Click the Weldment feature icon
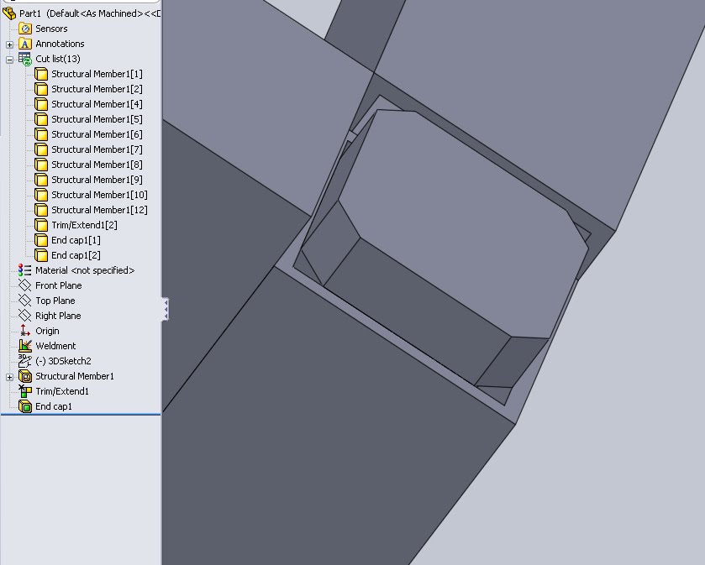The image size is (705, 565). pyautogui.click(x=24, y=346)
